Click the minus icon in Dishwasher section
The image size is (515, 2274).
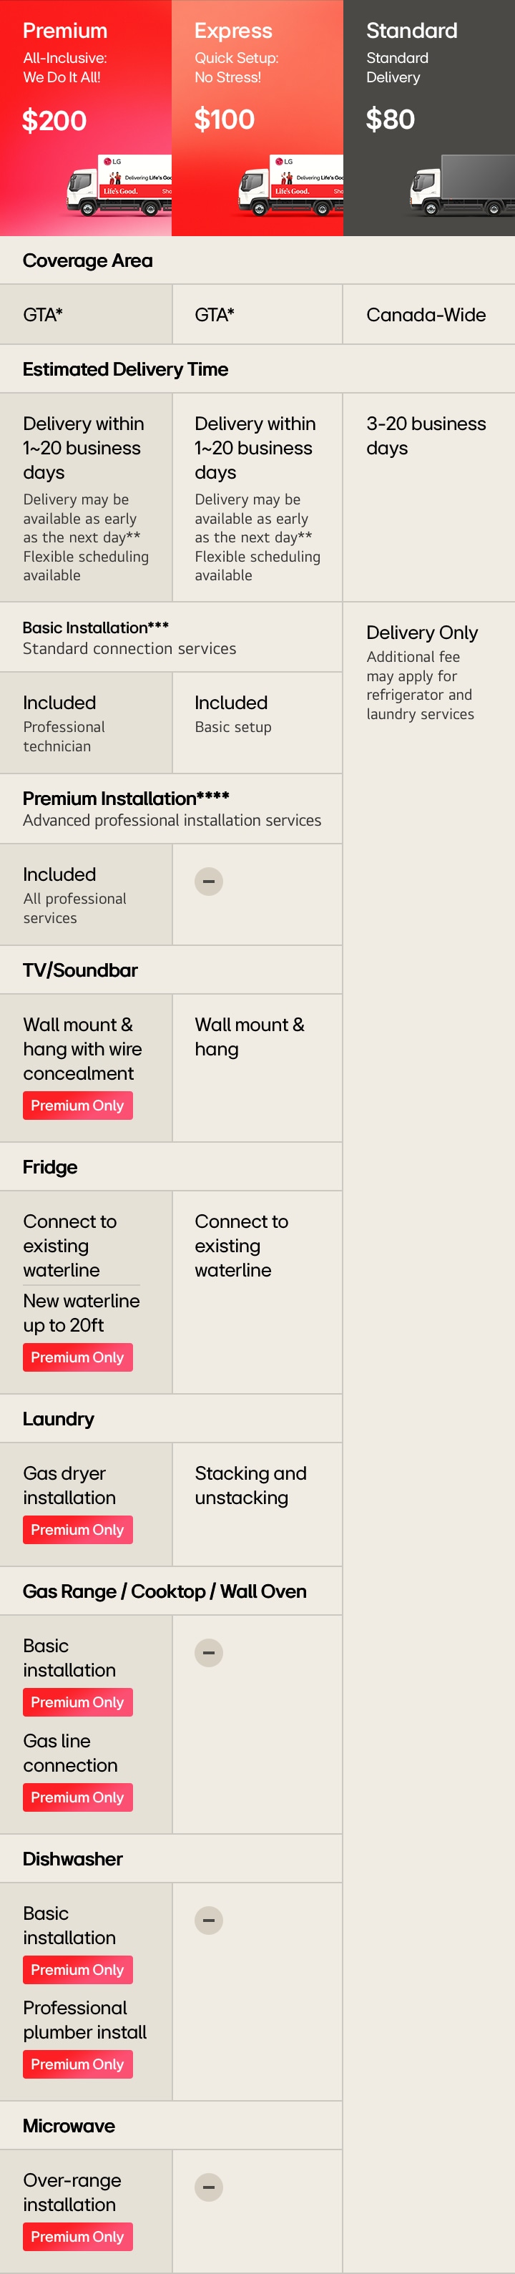[209, 1920]
